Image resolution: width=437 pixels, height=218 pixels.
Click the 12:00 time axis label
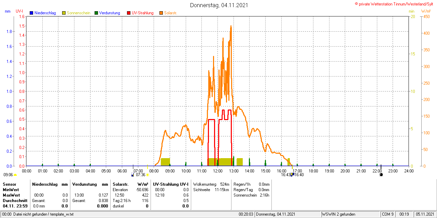(x=217, y=171)
